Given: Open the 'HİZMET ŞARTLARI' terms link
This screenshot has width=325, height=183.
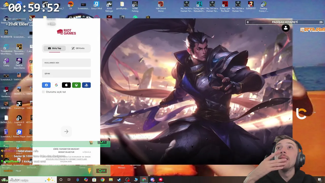Looking at the screenshot, I should tap(78, 159).
